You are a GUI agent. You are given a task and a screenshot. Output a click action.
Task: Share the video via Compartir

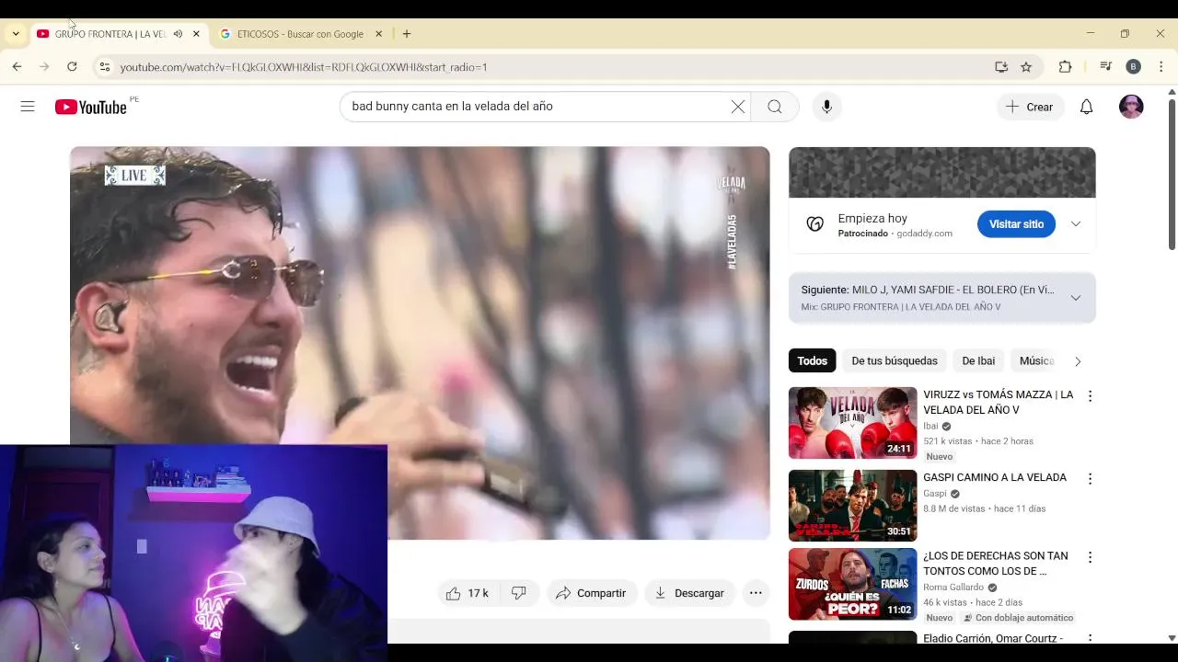[591, 593]
